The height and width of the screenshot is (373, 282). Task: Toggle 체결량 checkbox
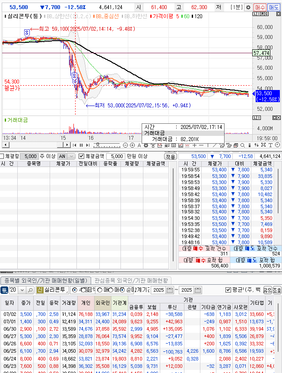2,156
